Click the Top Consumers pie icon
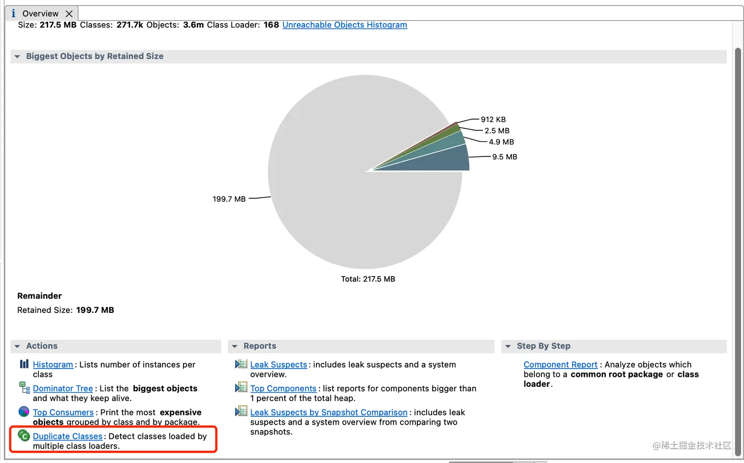 pos(24,411)
